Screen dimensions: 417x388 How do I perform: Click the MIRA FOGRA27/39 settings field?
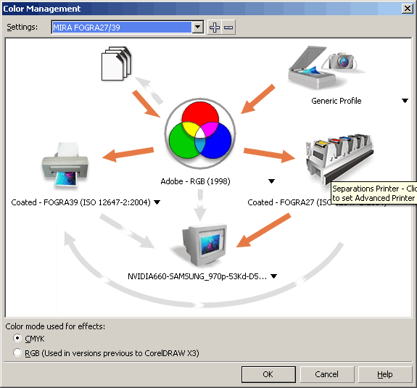point(122,27)
